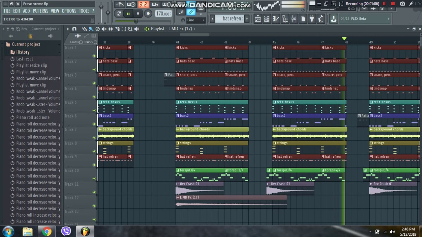The height and width of the screenshot is (237, 422).
Task: Open the Line snap dropdown
Action: tap(195, 20)
